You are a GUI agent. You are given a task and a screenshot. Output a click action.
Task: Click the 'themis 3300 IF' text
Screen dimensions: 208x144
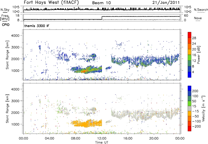click(37, 26)
